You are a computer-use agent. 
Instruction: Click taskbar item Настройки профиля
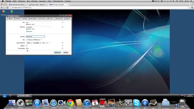click(24, 96)
